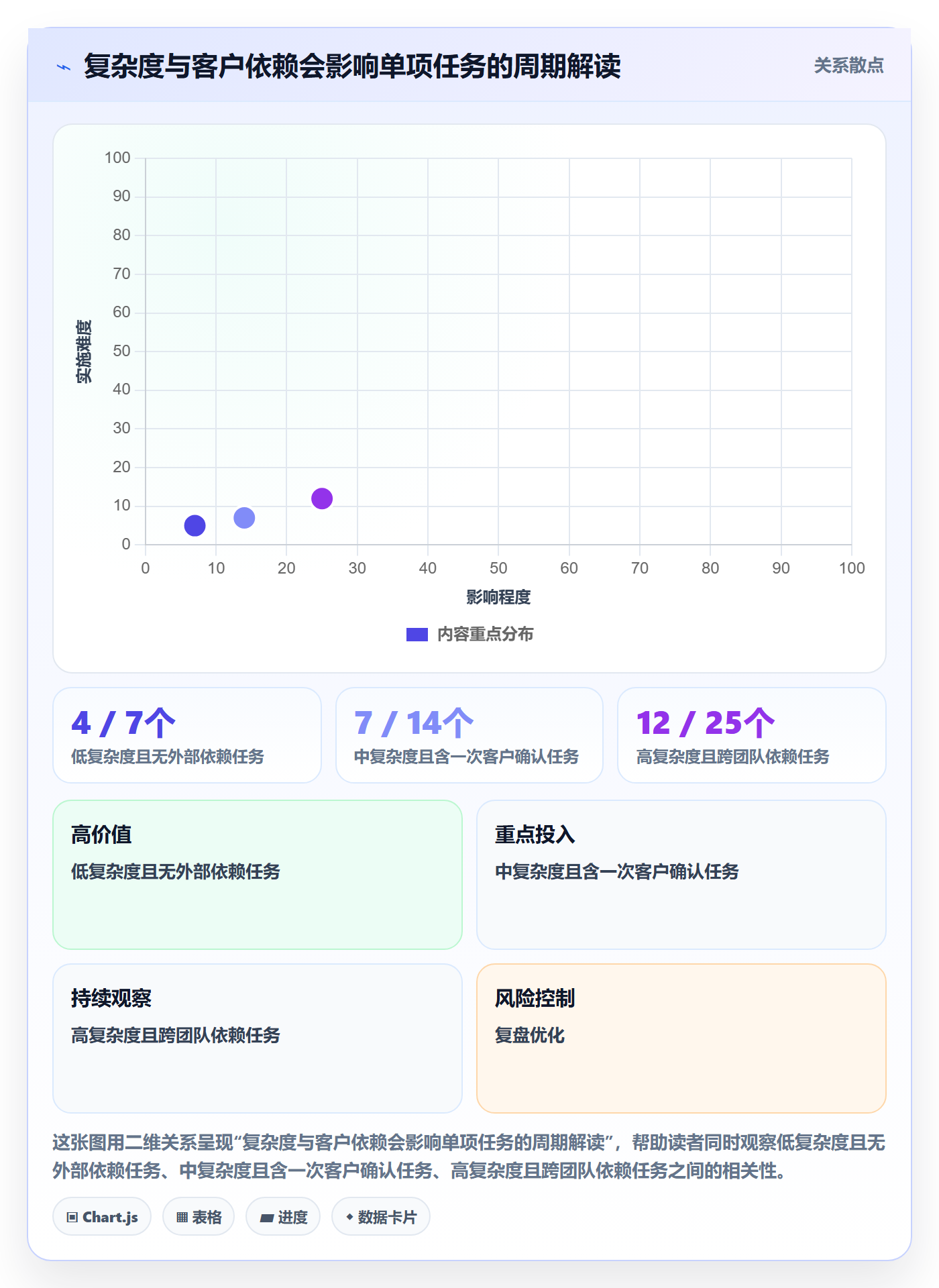
Task: Toggle the 内容重点分布 legend label
Action: (x=485, y=634)
